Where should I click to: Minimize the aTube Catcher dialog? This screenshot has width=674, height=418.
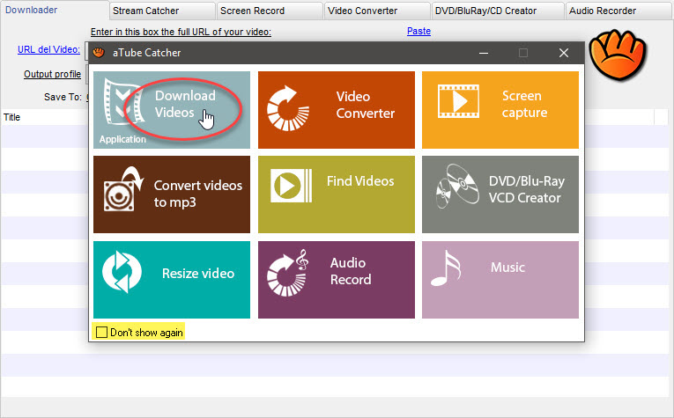(484, 53)
